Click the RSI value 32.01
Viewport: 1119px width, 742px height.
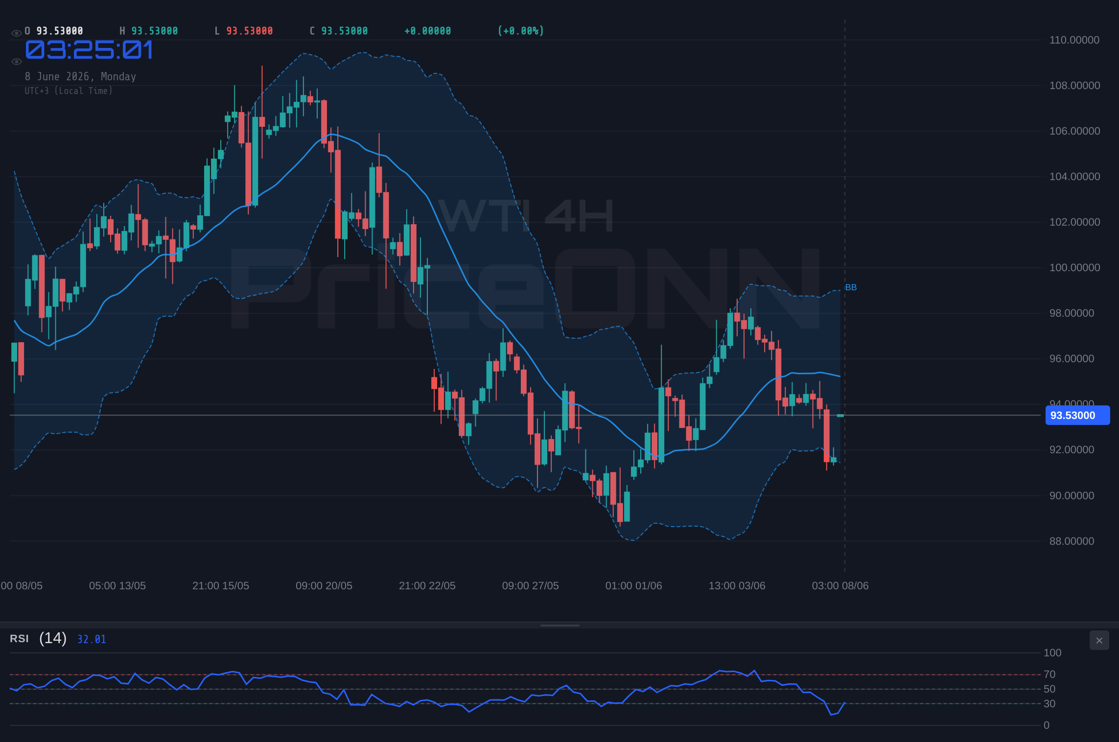coord(92,639)
